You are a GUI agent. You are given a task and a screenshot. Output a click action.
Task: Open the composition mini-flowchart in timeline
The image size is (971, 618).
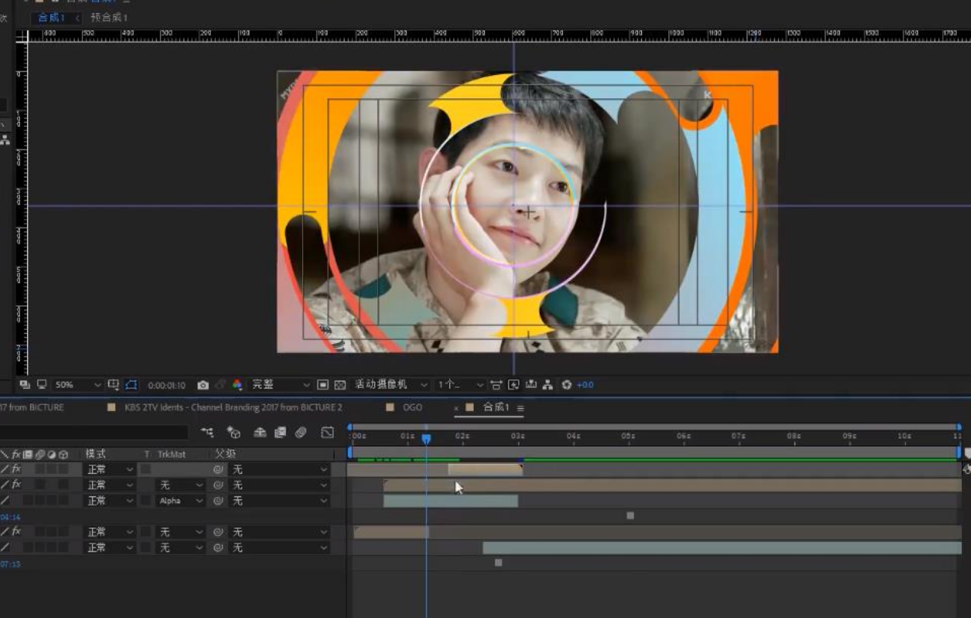click(207, 433)
